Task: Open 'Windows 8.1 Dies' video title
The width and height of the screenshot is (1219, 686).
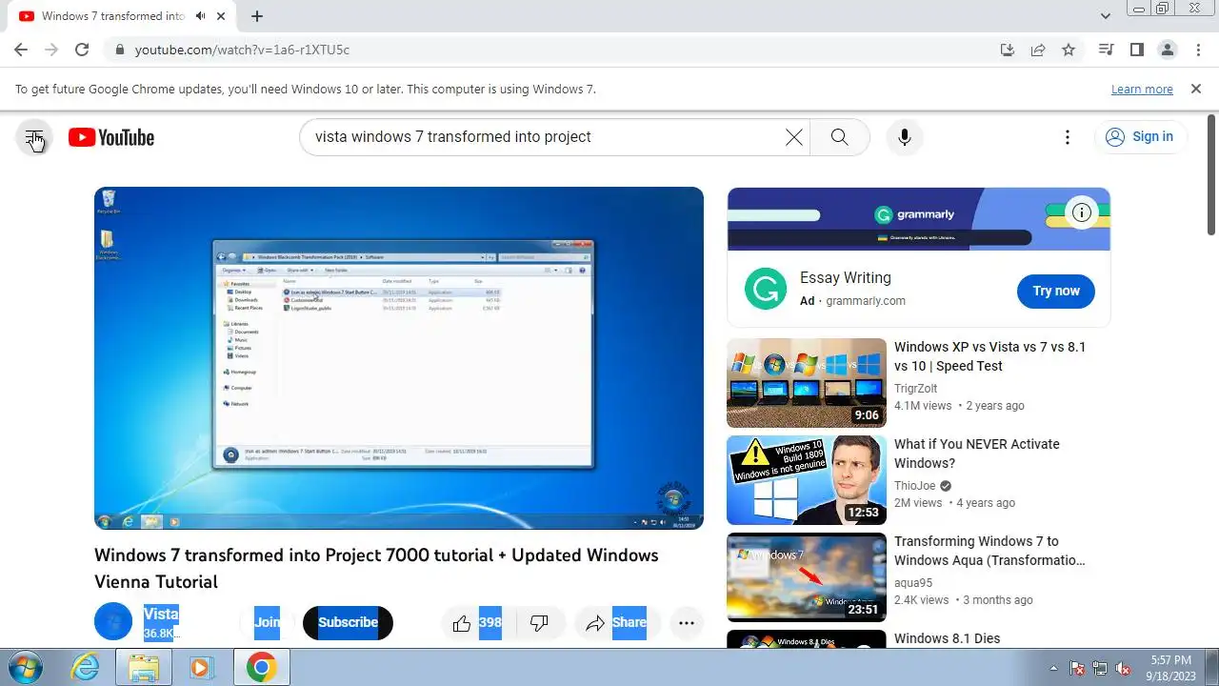Action: point(947,638)
